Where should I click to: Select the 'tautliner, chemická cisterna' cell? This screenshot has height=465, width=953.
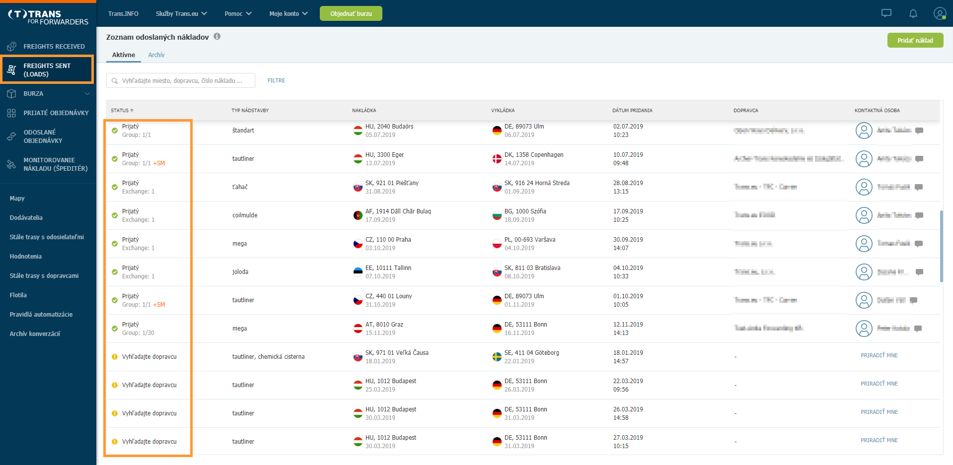coord(269,357)
